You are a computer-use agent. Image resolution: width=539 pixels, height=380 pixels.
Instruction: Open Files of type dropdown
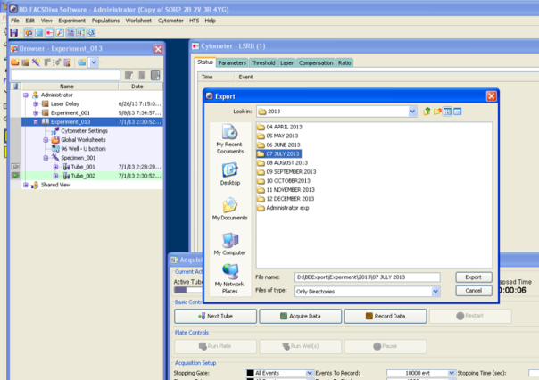coord(435,291)
